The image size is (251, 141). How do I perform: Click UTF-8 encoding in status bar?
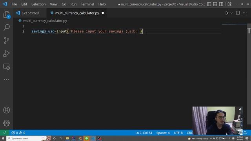click(x=178, y=133)
